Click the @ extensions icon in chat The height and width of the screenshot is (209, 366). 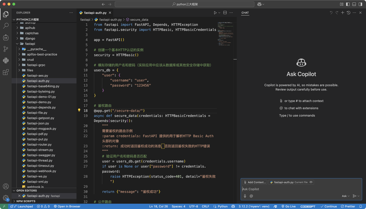point(251,196)
